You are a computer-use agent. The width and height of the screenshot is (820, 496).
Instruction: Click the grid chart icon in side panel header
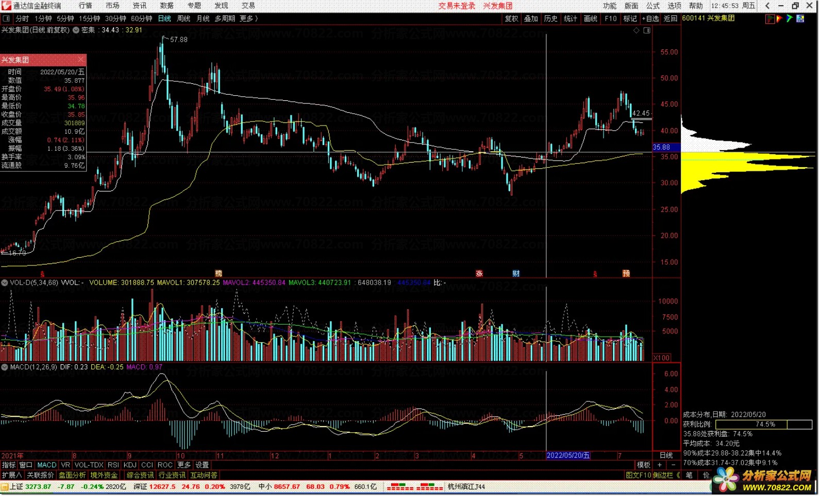click(800, 19)
